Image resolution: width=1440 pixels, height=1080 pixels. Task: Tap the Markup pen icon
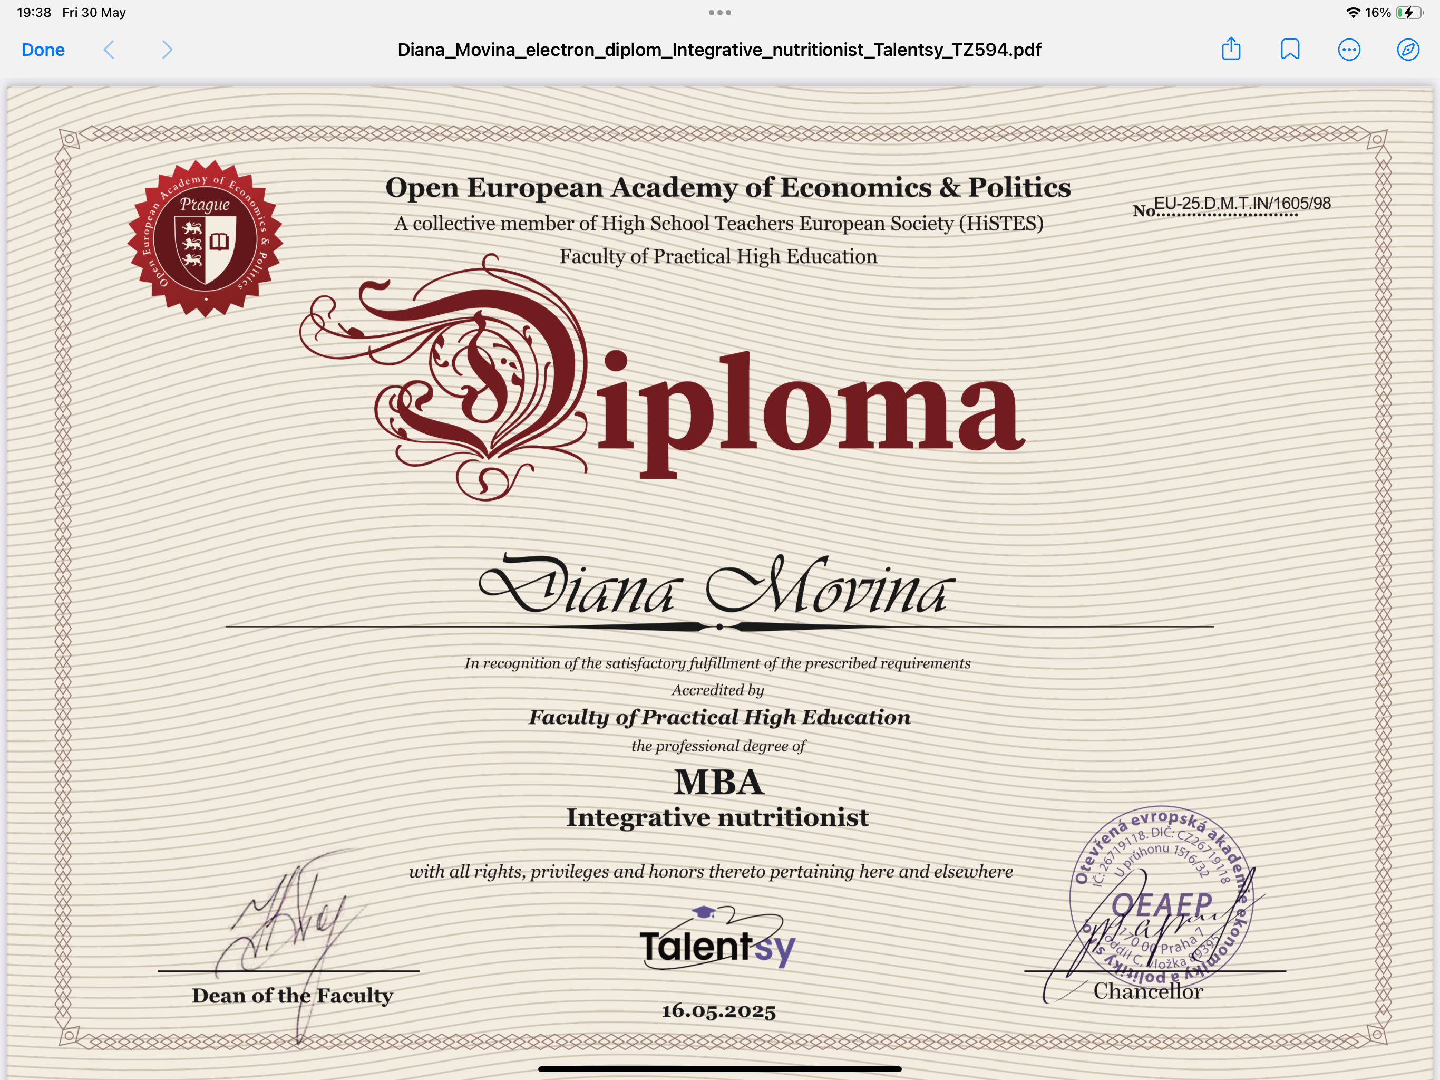coord(1407,50)
